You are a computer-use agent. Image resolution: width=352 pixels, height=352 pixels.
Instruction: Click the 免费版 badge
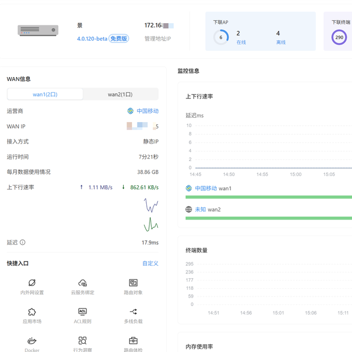[x=119, y=38]
